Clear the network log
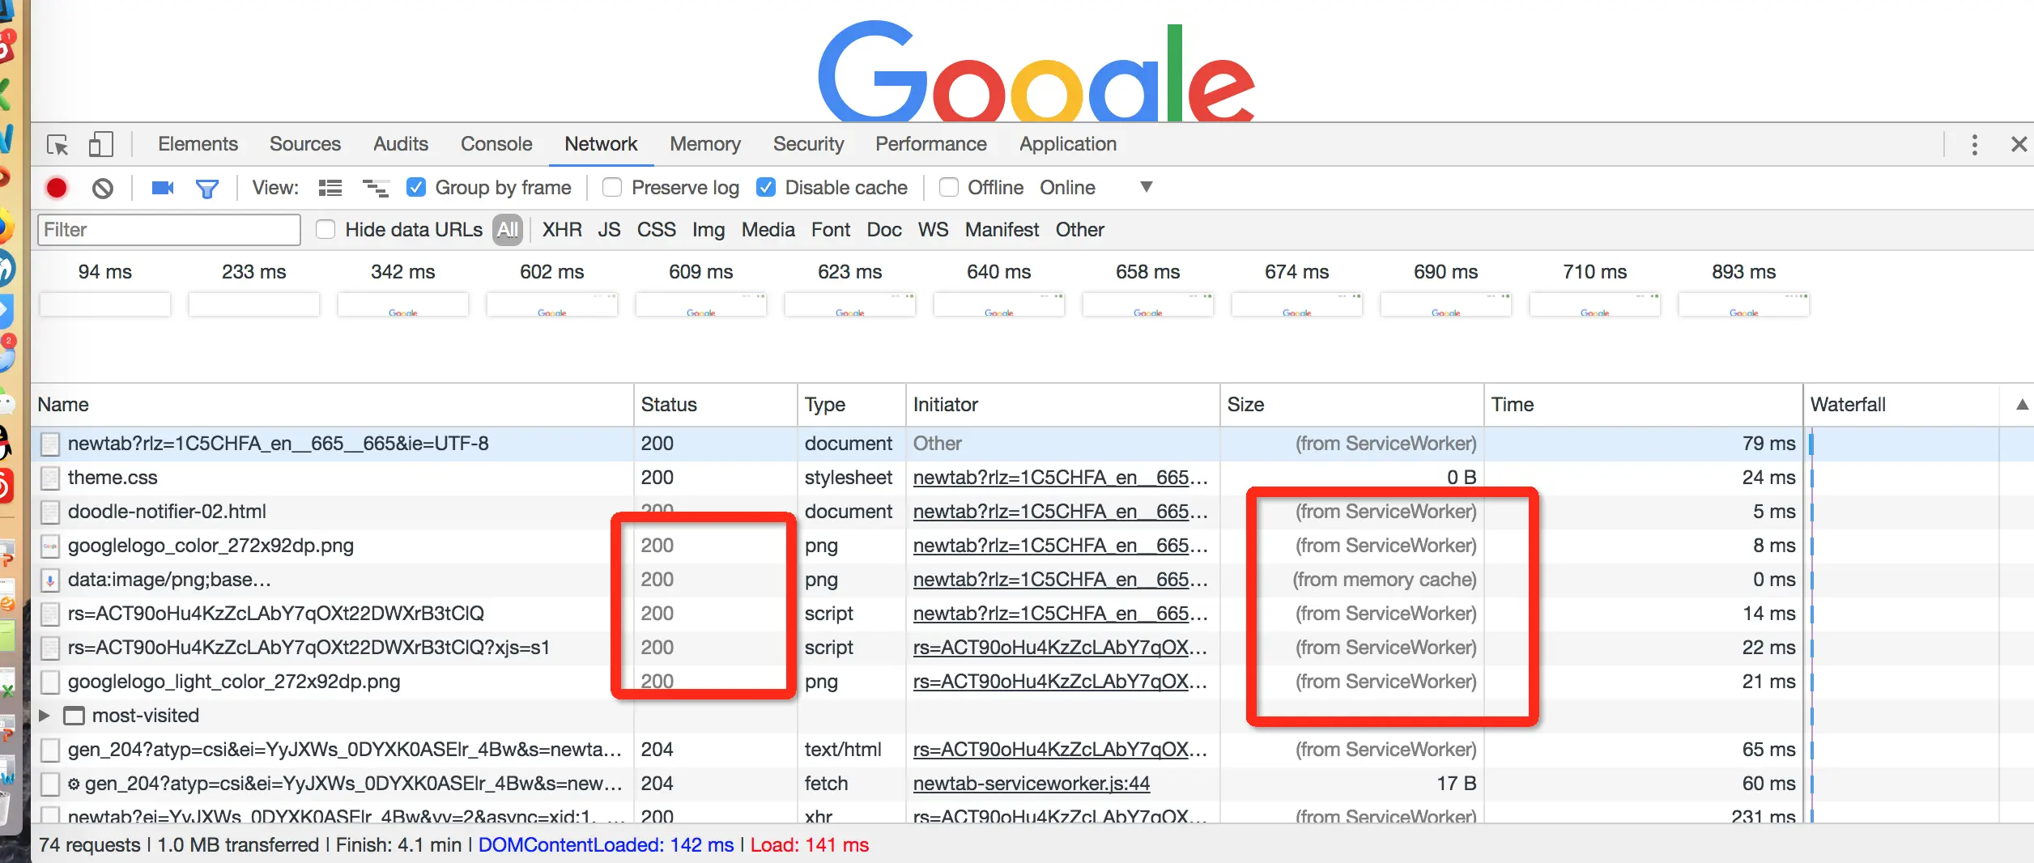 coord(103,189)
